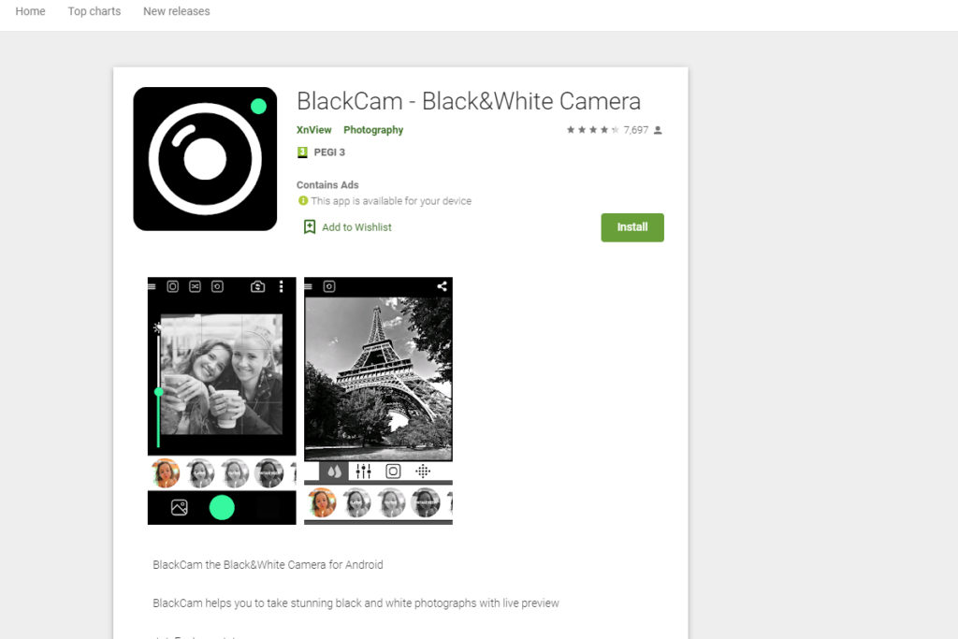Click the gallery icon in first screenshot
This screenshot has width=958, height=639.
180,508
